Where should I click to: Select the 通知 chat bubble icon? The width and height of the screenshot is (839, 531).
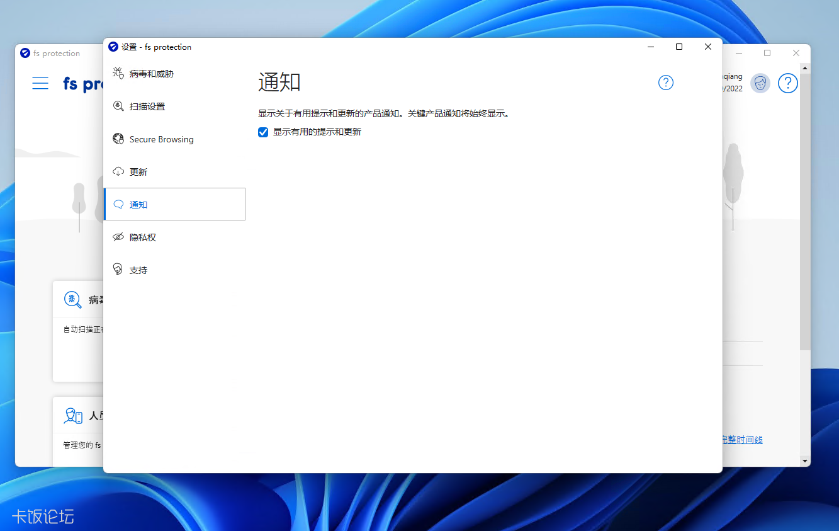[x=118, y=204]
